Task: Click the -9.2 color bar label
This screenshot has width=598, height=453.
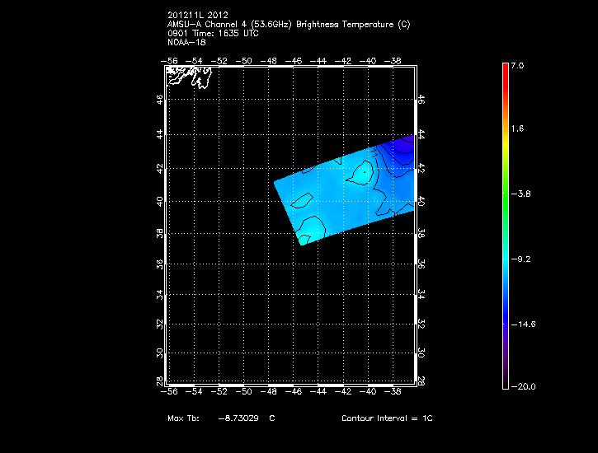Action: pyautogui.click(x=520, y=259)
